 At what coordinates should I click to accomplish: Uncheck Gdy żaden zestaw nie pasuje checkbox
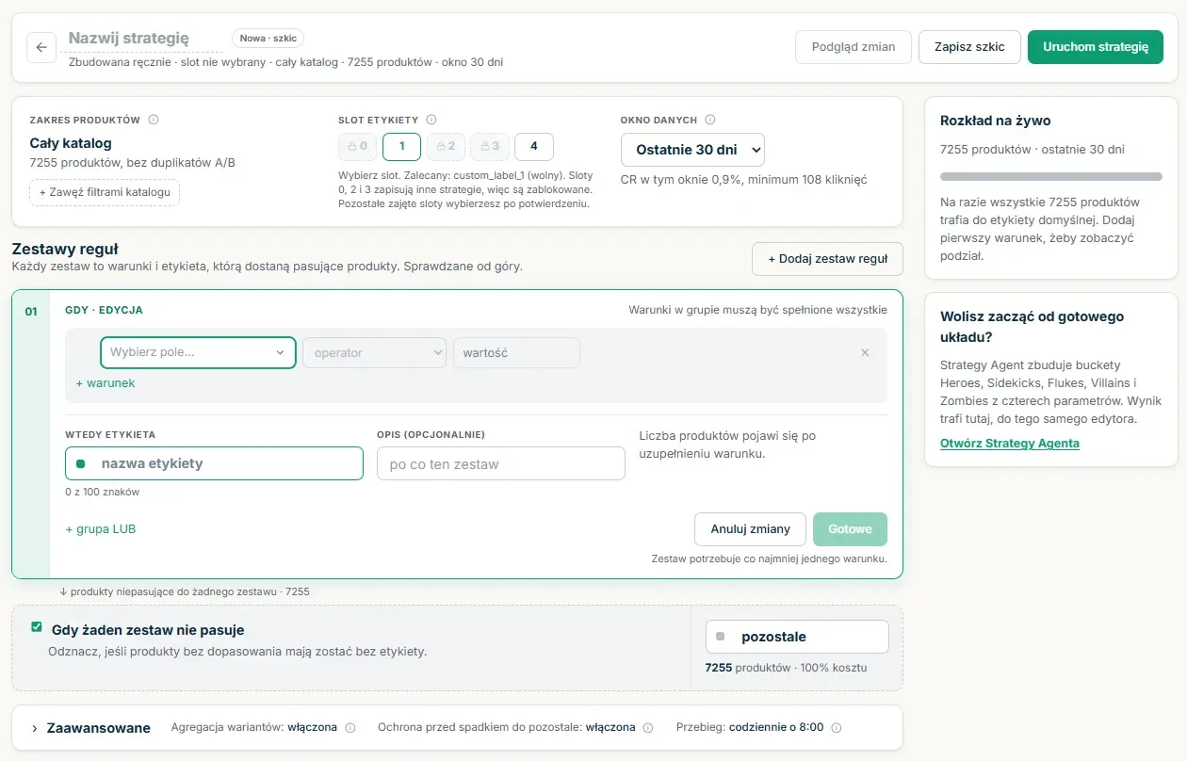[37, 627]
